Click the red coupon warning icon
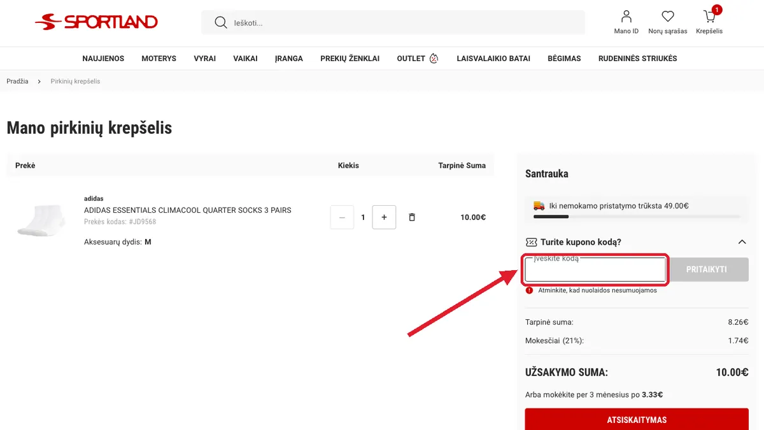Image resolution: width=764 pixels, height=430 pixels. click(x=529, y=290)
